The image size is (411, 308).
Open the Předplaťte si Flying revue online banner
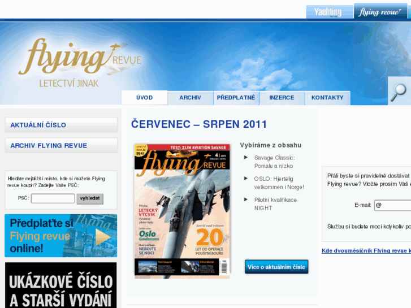(x=61, y=236)
